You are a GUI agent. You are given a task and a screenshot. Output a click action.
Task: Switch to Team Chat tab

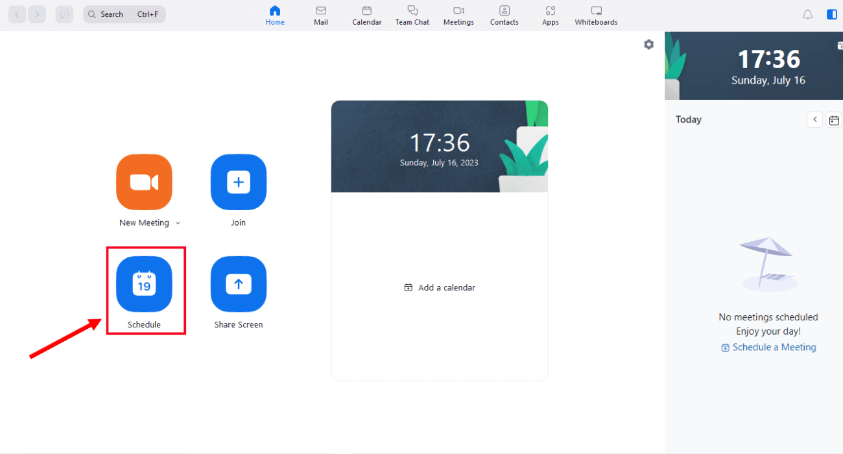point(412,16)
